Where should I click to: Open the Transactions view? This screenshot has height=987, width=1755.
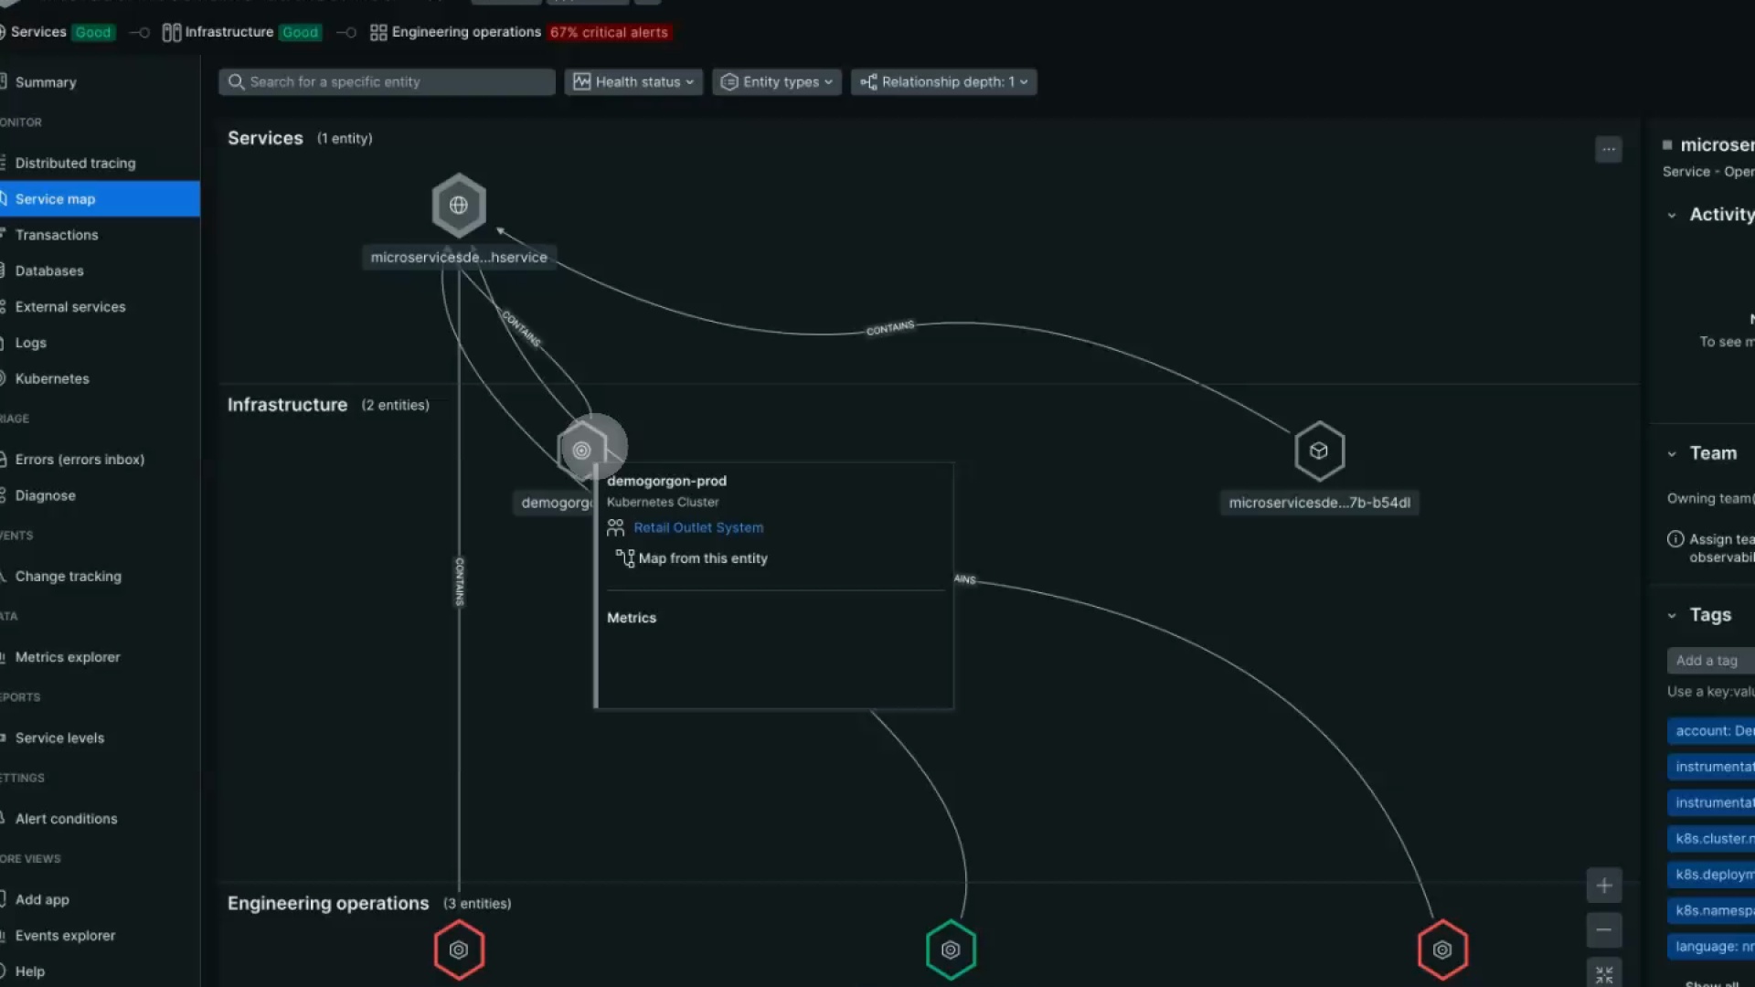[x=57, y=235]
